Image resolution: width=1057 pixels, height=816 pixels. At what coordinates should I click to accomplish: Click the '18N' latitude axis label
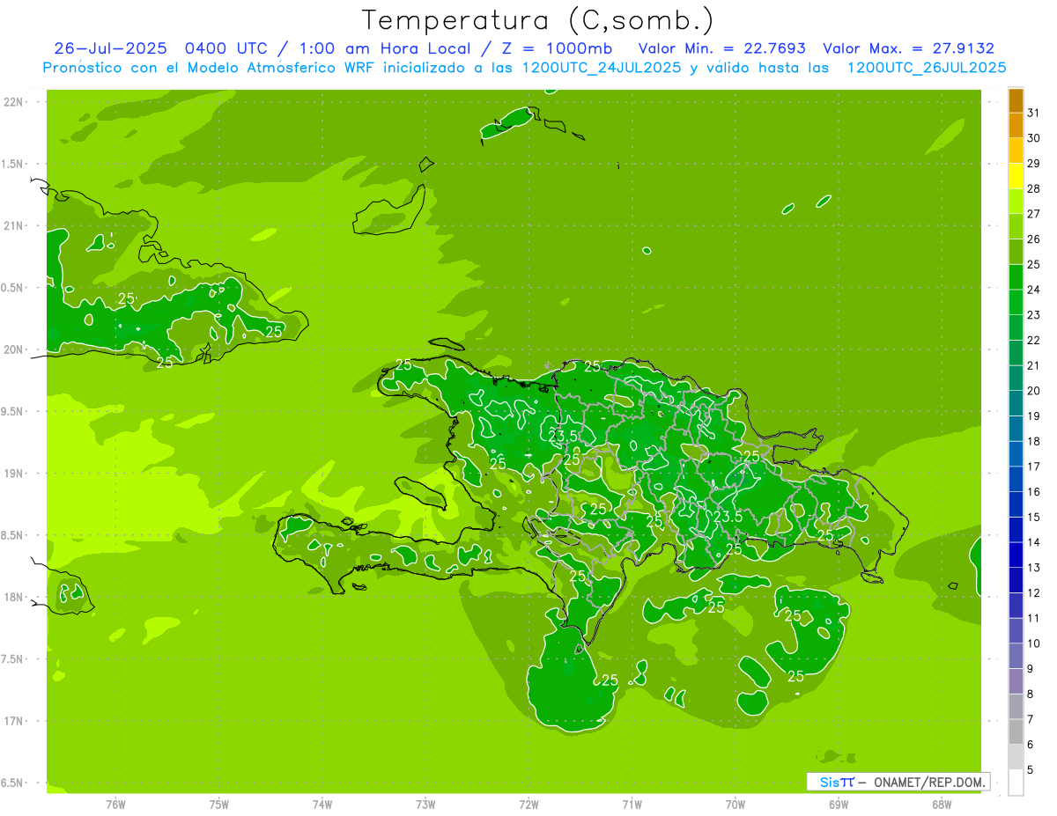[15, 597]
